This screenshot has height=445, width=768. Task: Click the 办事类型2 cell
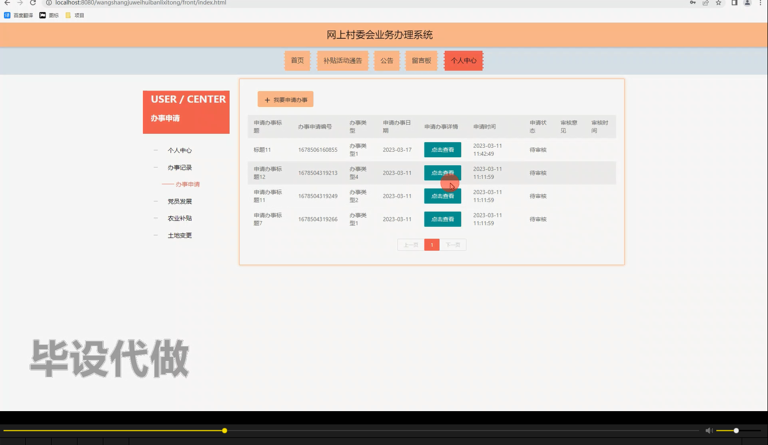pyautogui.click(x=358, y=196)
